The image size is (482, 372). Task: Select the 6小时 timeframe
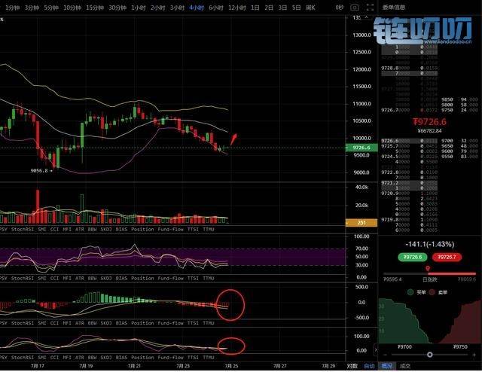pyautogui.click(x=216, y=8)
